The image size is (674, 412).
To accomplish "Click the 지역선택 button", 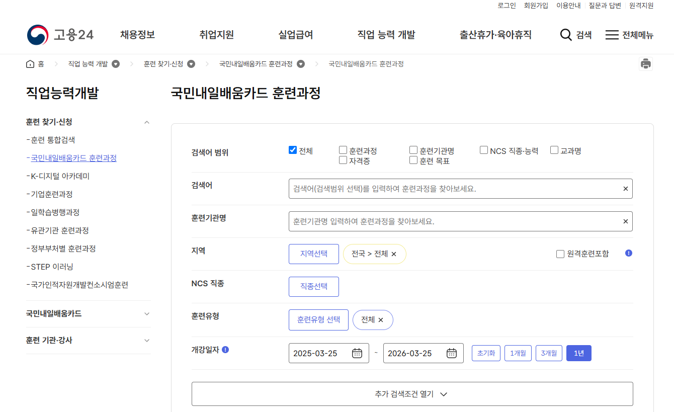I will [x=313, y=254].
